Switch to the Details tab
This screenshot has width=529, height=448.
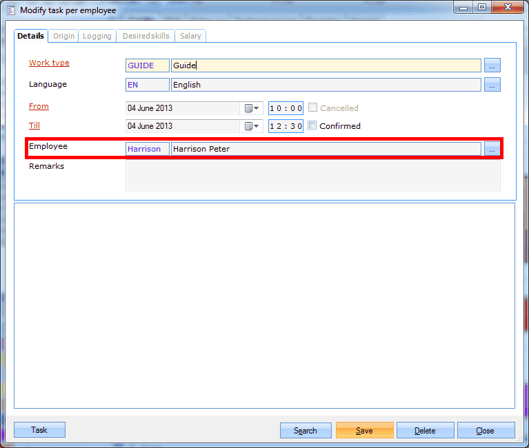coord(31,36)
